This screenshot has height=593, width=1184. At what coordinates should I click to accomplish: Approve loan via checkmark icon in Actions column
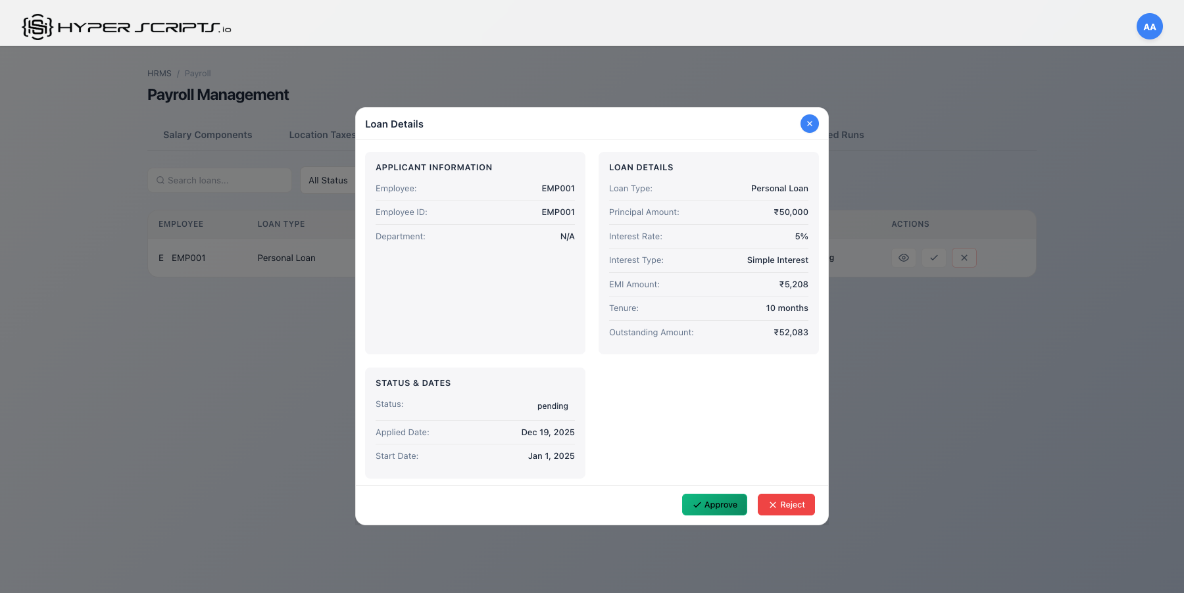pyautogui.click(x=934, y=258)
